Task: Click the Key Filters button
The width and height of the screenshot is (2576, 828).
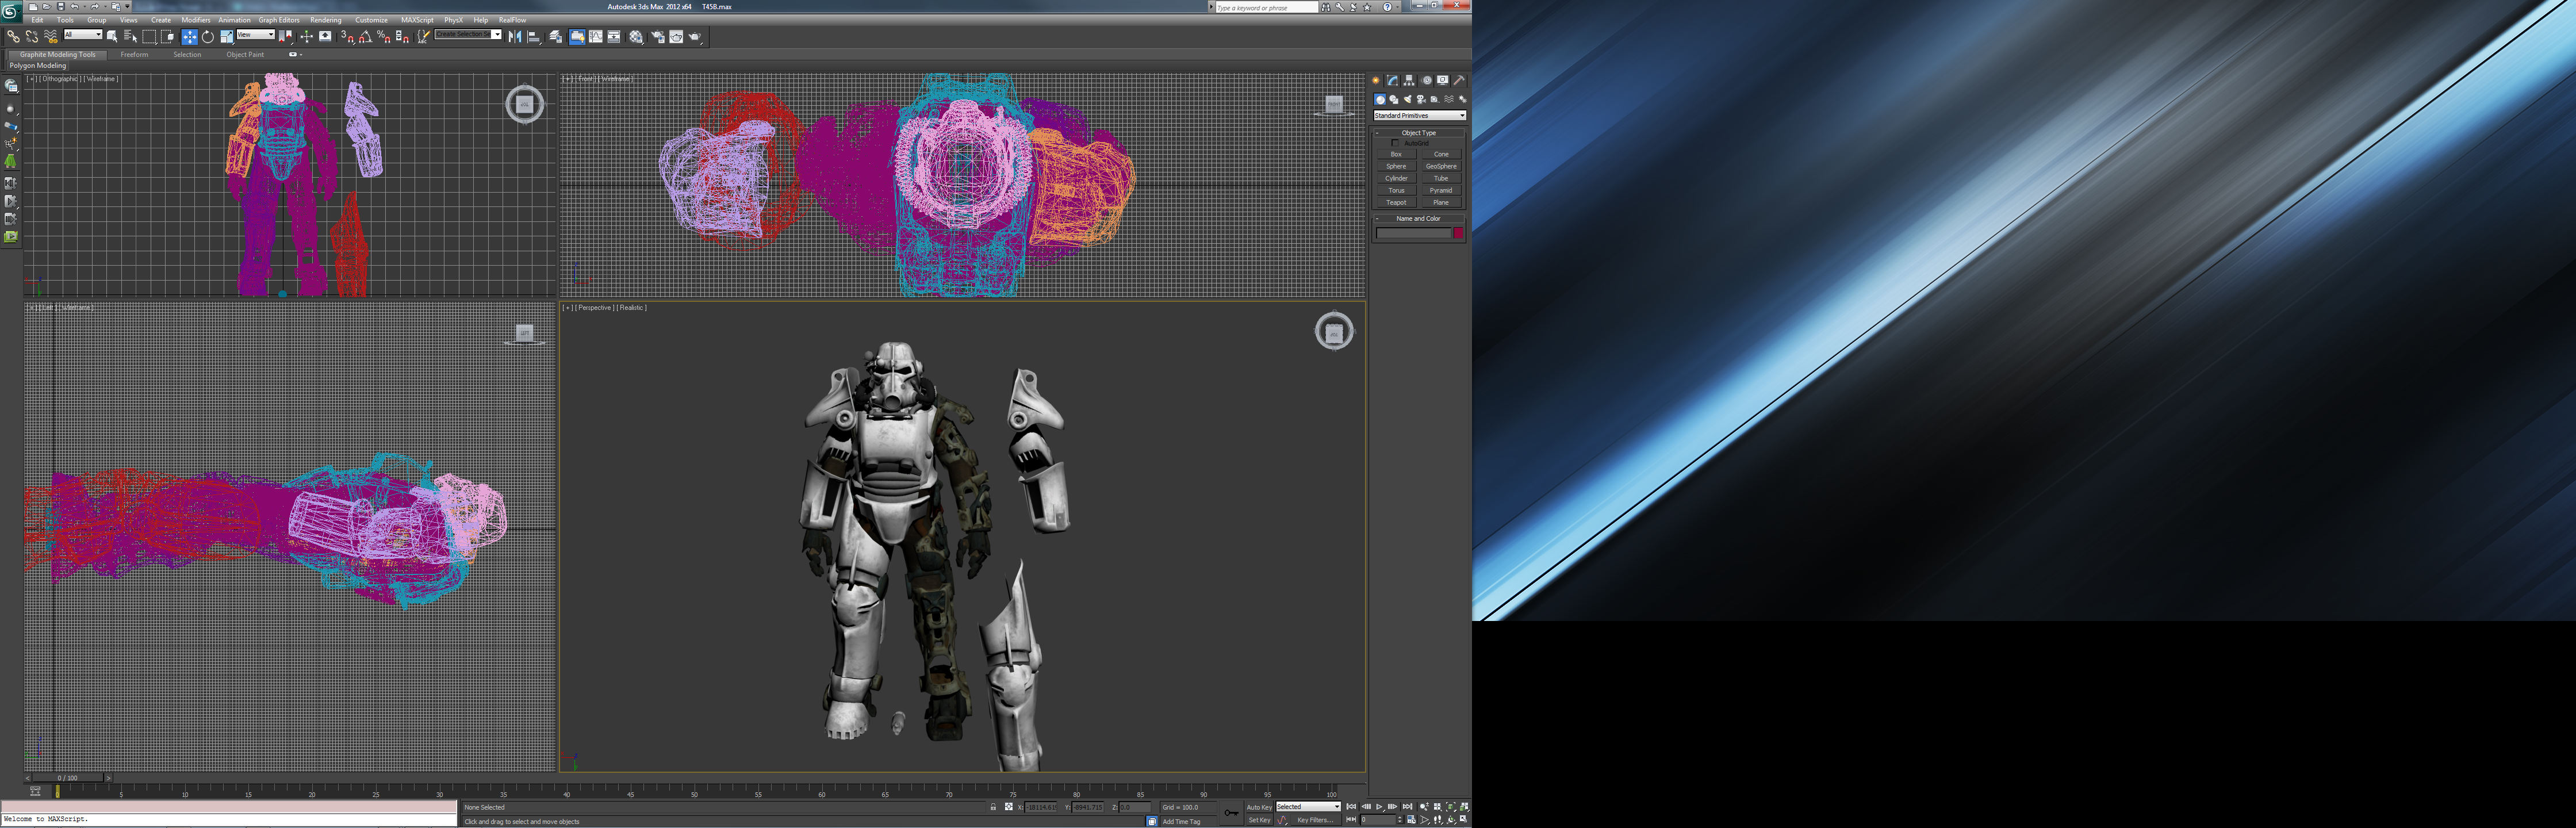Action: coord(1315,820)
